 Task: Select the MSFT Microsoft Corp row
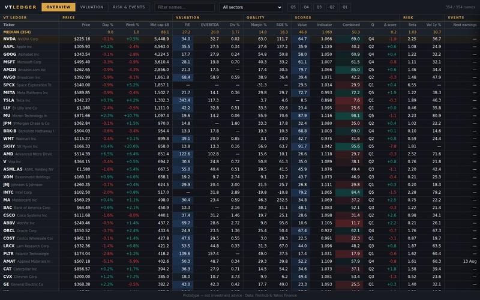(240, 62)
